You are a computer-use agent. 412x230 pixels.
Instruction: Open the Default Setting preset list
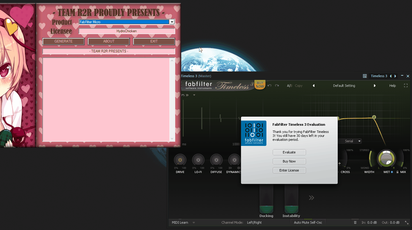[344, 86]
